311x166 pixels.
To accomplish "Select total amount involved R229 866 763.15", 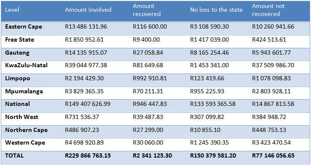I will (89, 156).
